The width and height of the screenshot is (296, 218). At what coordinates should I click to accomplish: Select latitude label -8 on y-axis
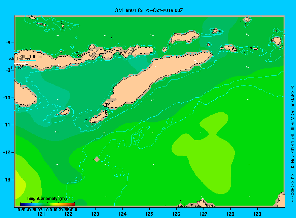coord(8,43)
